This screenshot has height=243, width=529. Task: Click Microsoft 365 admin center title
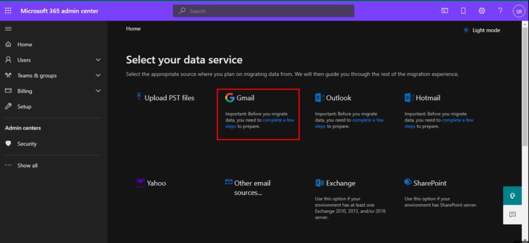click(x=59, y=11)
